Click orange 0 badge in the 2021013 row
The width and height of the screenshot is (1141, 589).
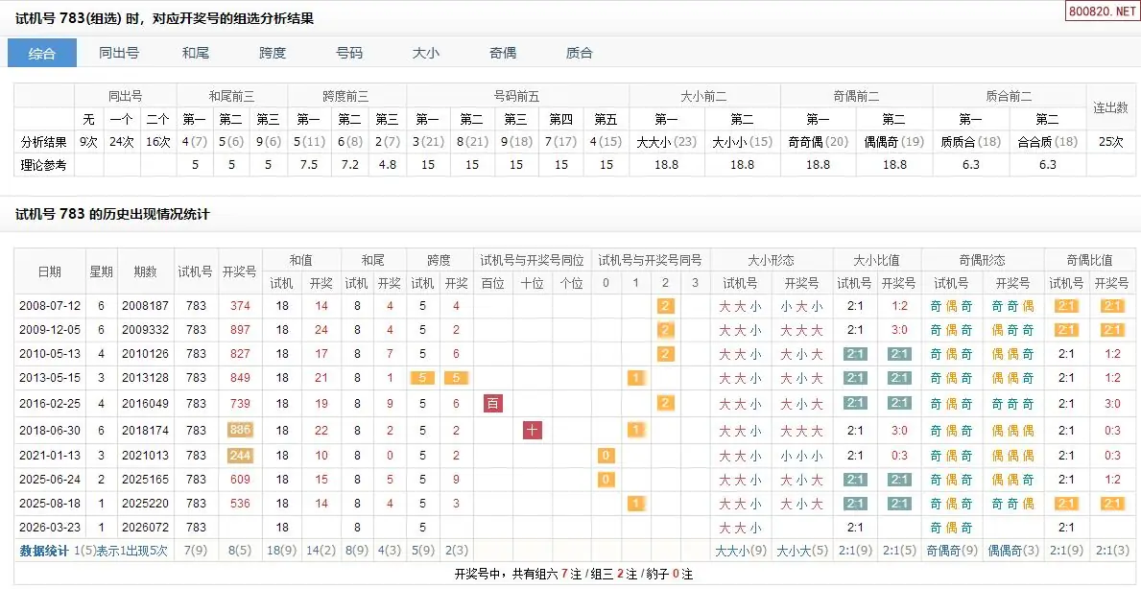click(x=606, y=455)
